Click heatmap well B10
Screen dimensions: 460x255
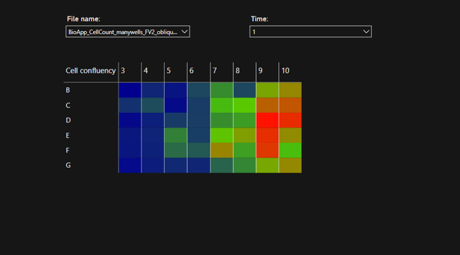[x=290, y=90]
